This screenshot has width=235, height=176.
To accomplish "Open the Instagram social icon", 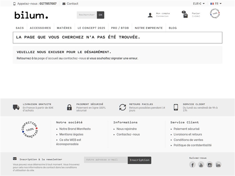I will pyautogui.click(x=210, y=165).
